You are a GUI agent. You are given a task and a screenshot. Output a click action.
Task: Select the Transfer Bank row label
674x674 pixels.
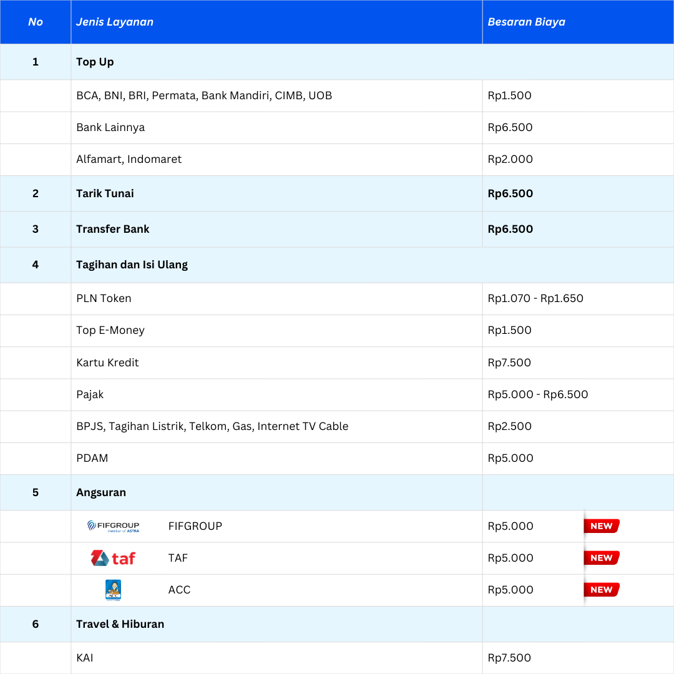[113, 229]
